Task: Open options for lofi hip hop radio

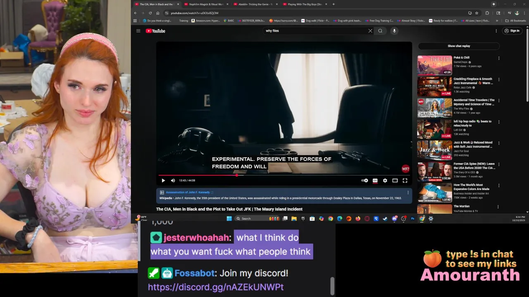Action: tap(499, 122)
